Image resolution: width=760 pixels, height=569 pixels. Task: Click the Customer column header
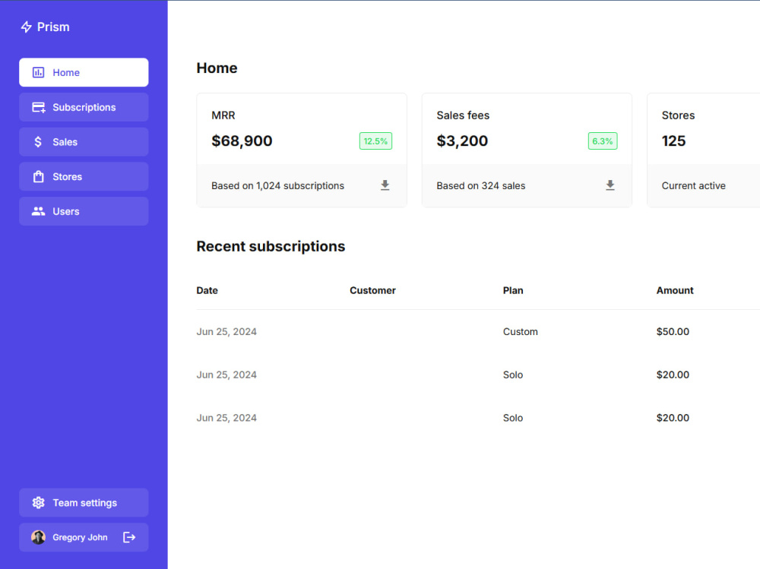(372, 290)
